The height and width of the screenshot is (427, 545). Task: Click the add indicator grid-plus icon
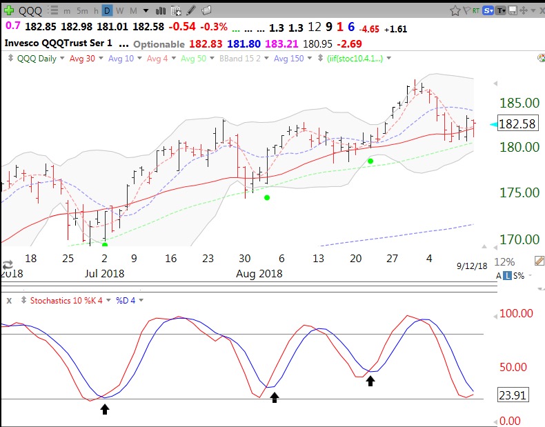(x=176, y=11)
